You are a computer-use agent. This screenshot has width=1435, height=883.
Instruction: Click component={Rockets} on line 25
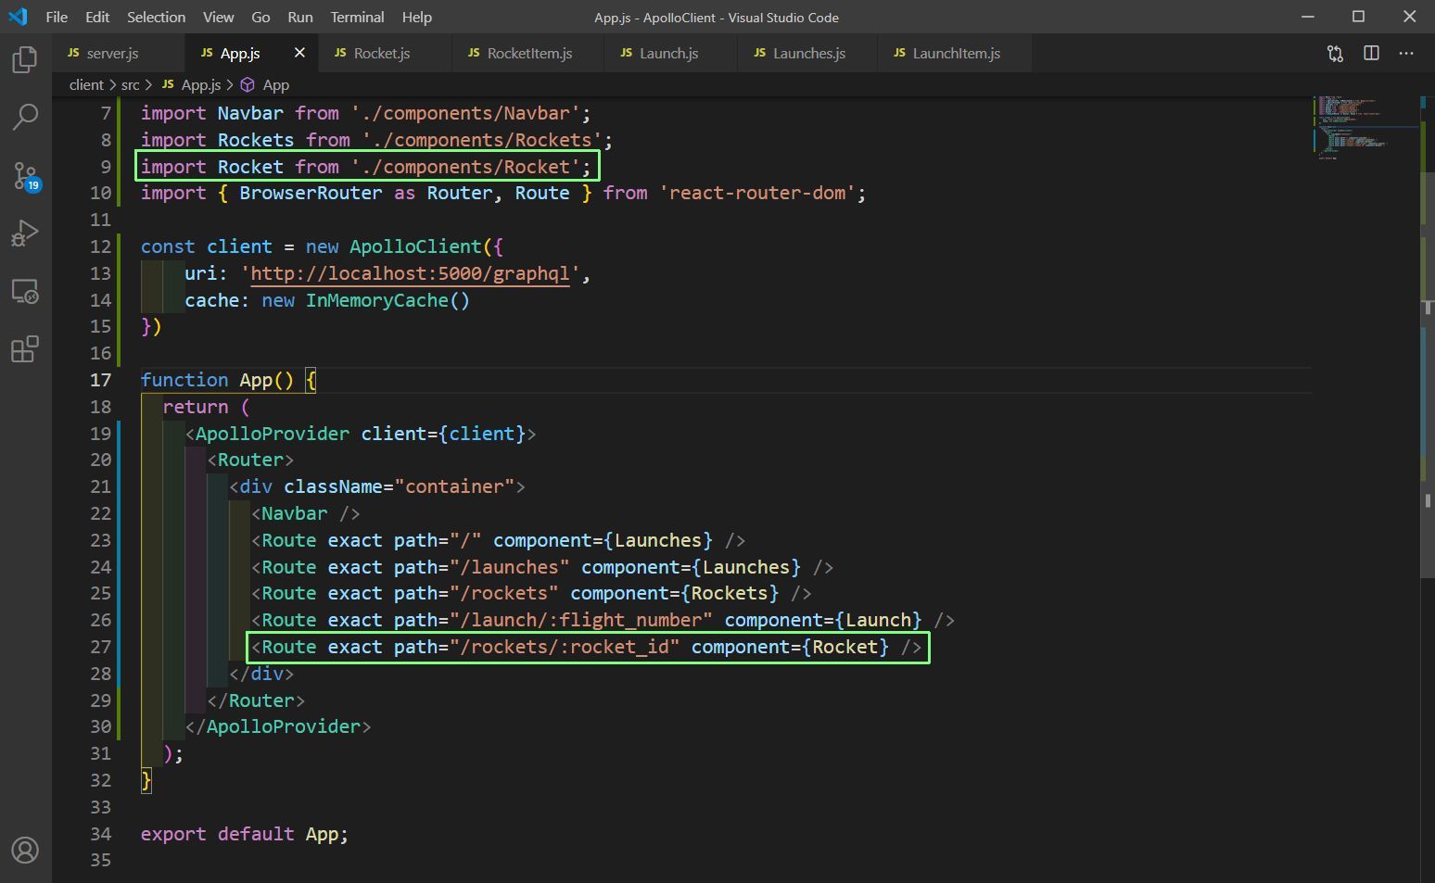(674, 593)
